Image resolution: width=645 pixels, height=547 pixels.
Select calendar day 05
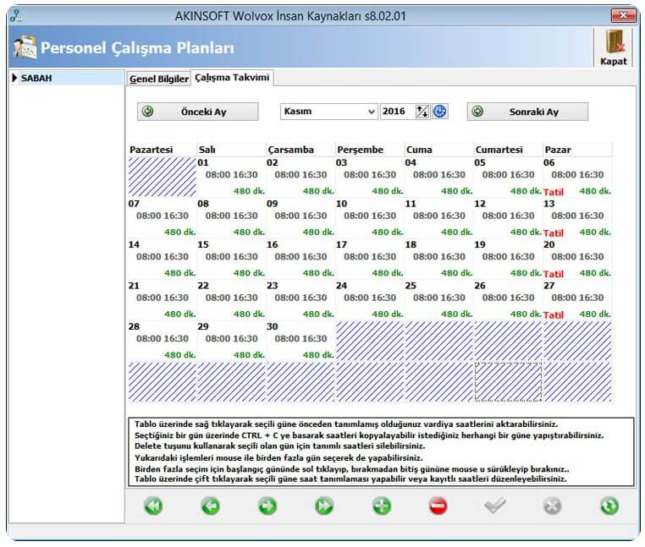508,177
